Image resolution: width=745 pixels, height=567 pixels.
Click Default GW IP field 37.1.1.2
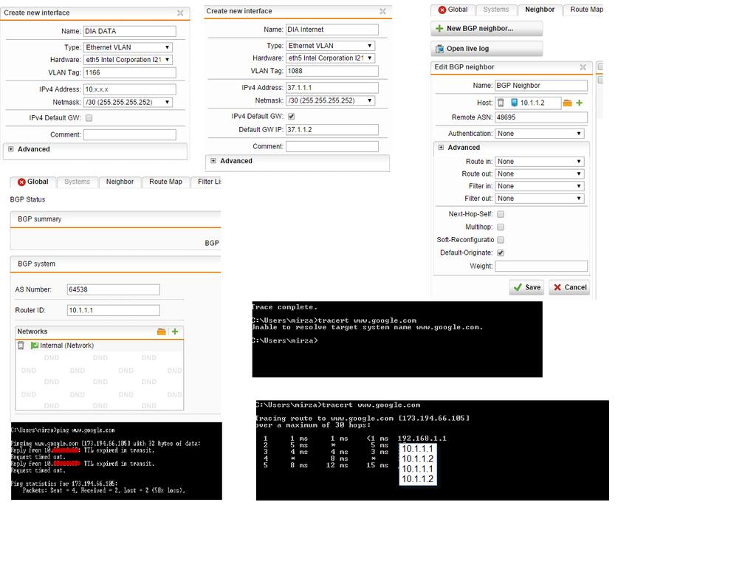click(332, 129)
